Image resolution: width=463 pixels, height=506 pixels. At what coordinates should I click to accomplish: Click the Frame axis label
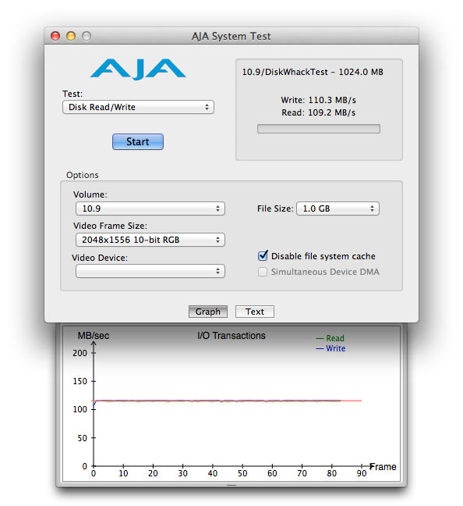tap(383, 467)
